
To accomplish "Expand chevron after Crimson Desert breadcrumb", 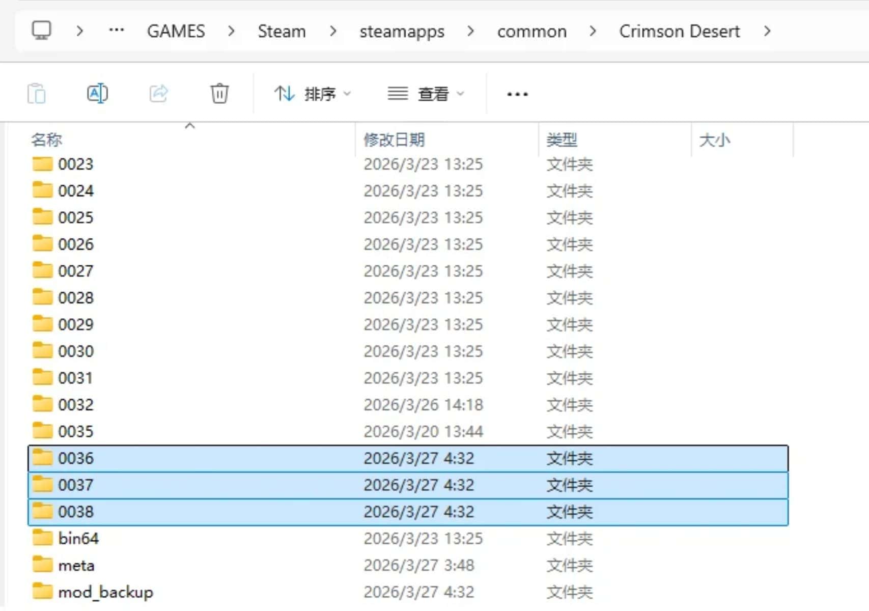I will click(x=767, y=32).
